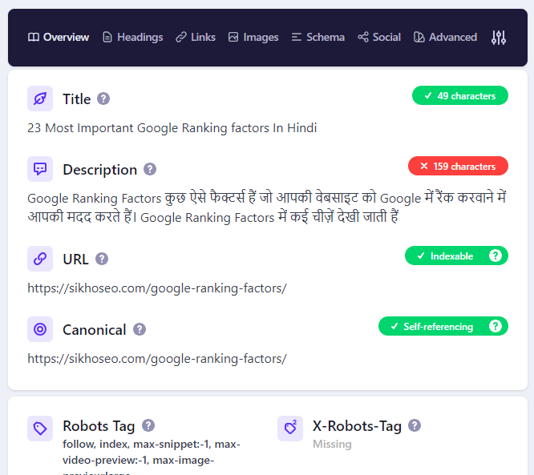The image size is (534, 475).
Task: Click the Indexable status badge
Action: [456, 256]
